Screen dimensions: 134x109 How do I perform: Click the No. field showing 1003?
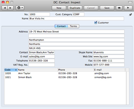click(x=39, y=14)
